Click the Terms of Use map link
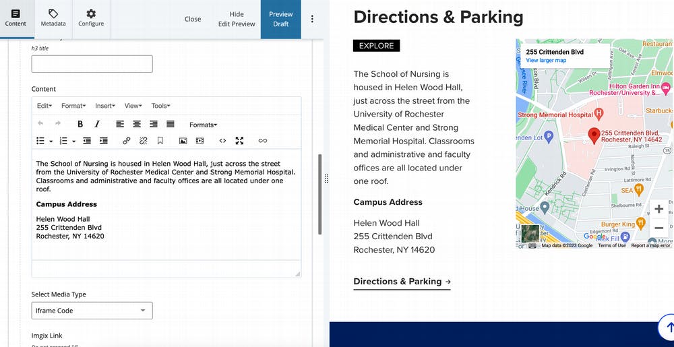This screenshot has width=674, height=347. pos(612,246)
